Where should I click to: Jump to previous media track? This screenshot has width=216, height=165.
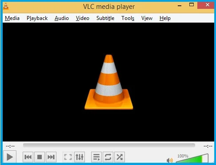(x=28, y=157)
